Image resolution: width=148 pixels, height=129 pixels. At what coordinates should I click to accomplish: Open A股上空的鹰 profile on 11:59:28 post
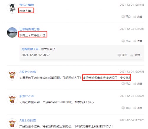28,120
